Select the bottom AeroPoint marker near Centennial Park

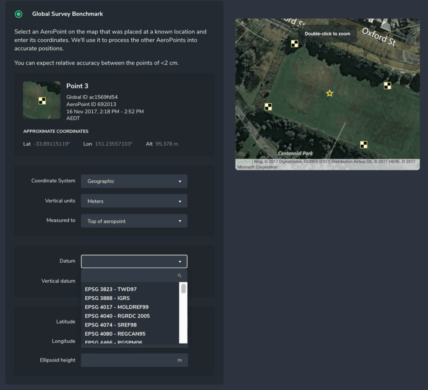[363, 145]
